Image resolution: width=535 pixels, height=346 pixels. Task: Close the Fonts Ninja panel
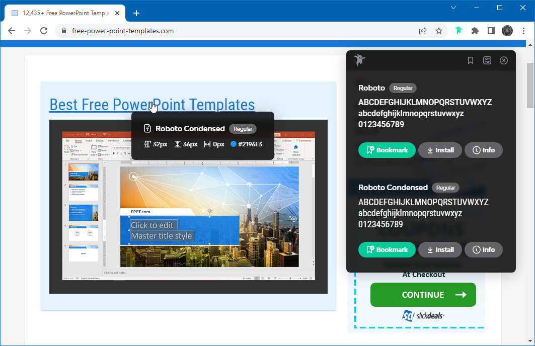coord(504,60)
